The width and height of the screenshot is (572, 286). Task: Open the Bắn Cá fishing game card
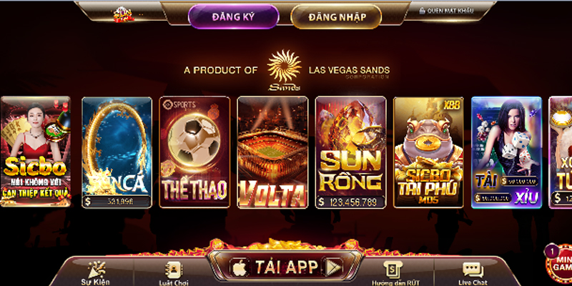tap(117, 152)
